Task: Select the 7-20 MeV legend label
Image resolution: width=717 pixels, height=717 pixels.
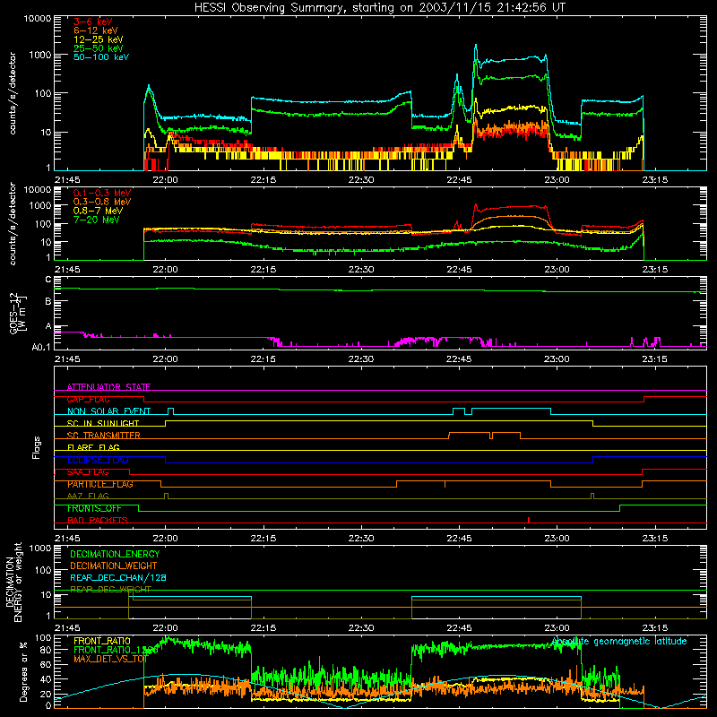Action: pos(97,220)
